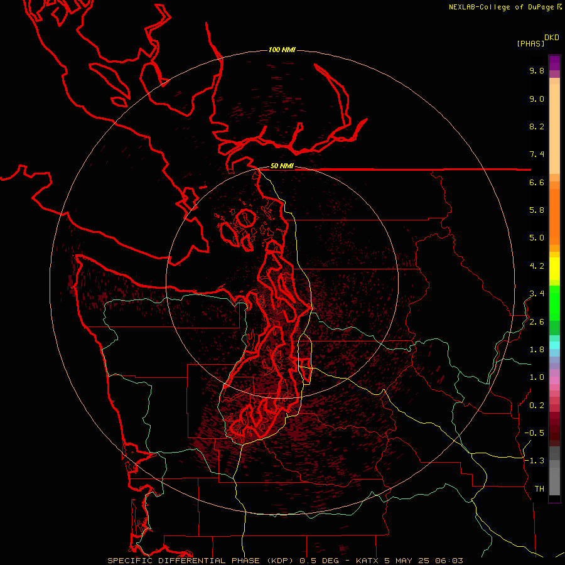Click the TH threshold label
The image size is (565, 565).
tap(539, 489)
